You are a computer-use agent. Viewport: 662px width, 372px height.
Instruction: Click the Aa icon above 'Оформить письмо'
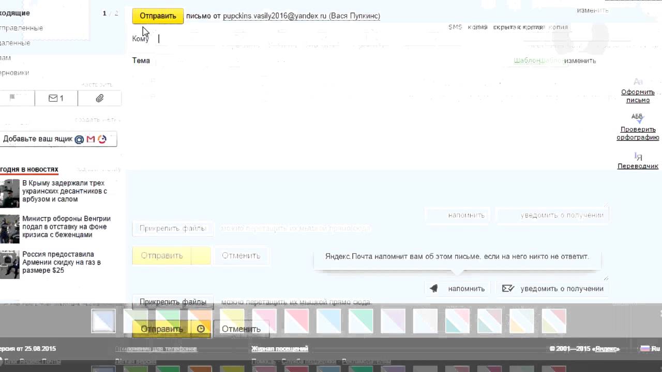638,82
